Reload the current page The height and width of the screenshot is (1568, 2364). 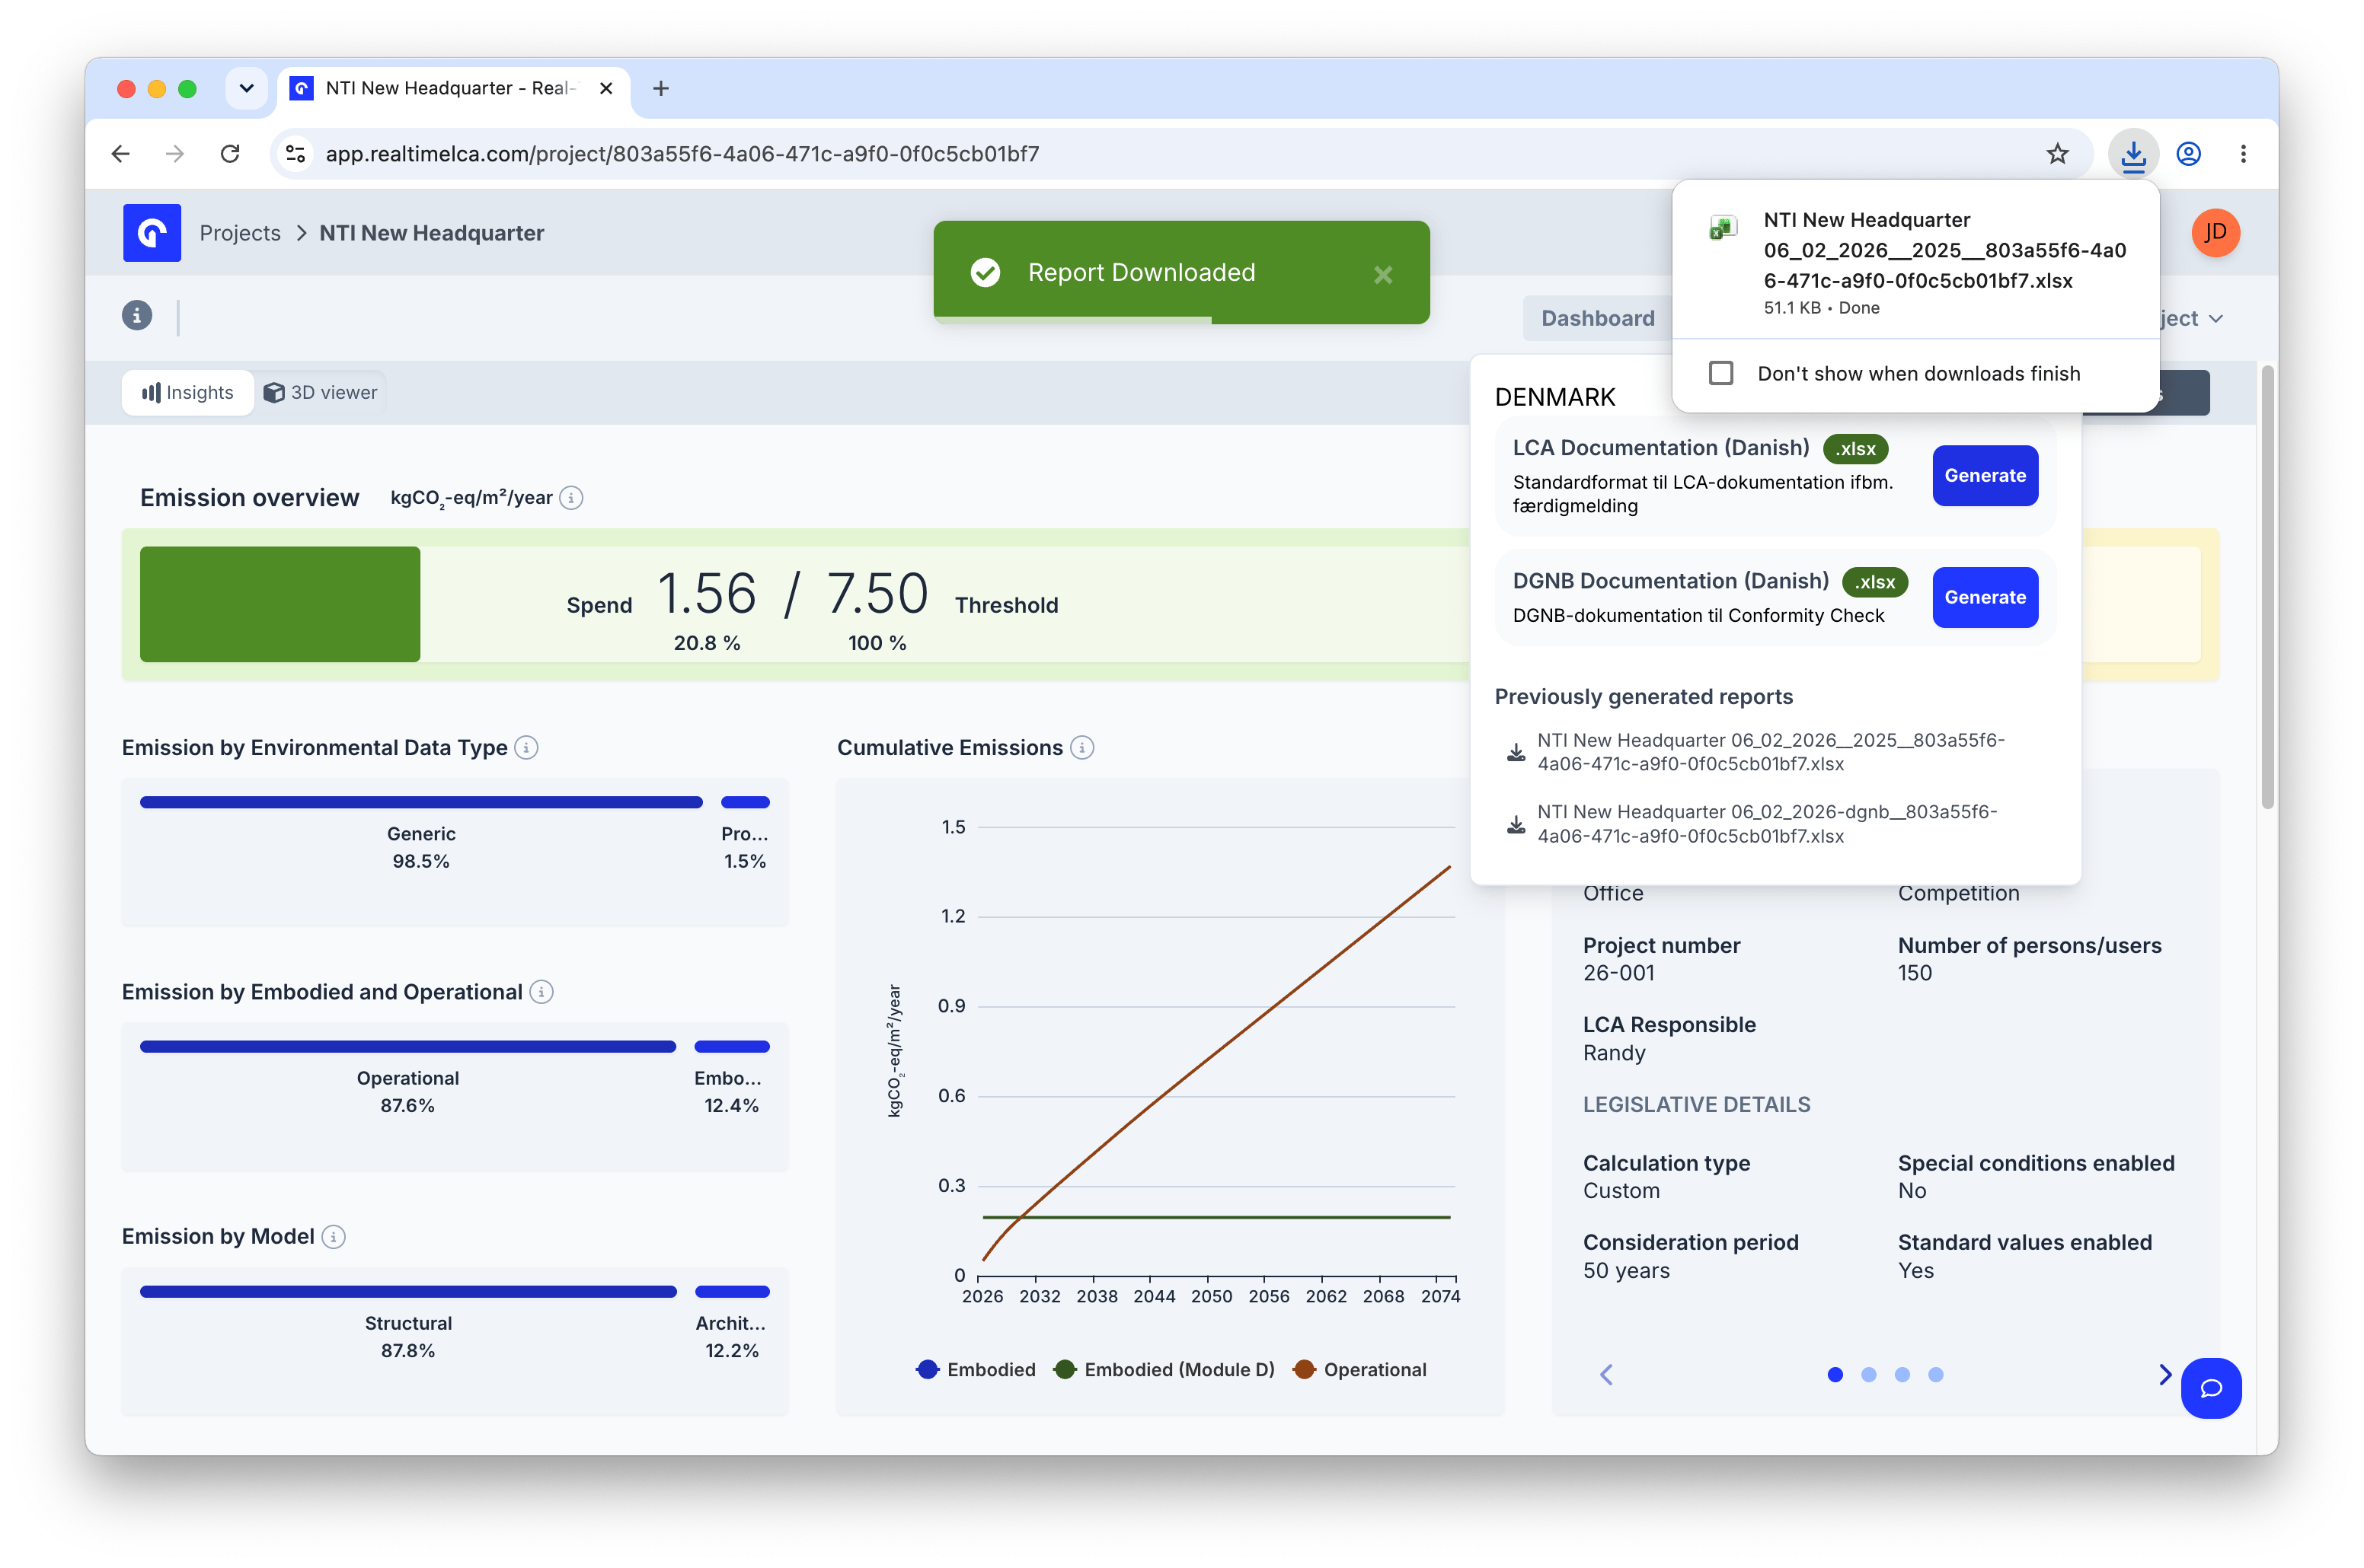[x=230, y=154]
